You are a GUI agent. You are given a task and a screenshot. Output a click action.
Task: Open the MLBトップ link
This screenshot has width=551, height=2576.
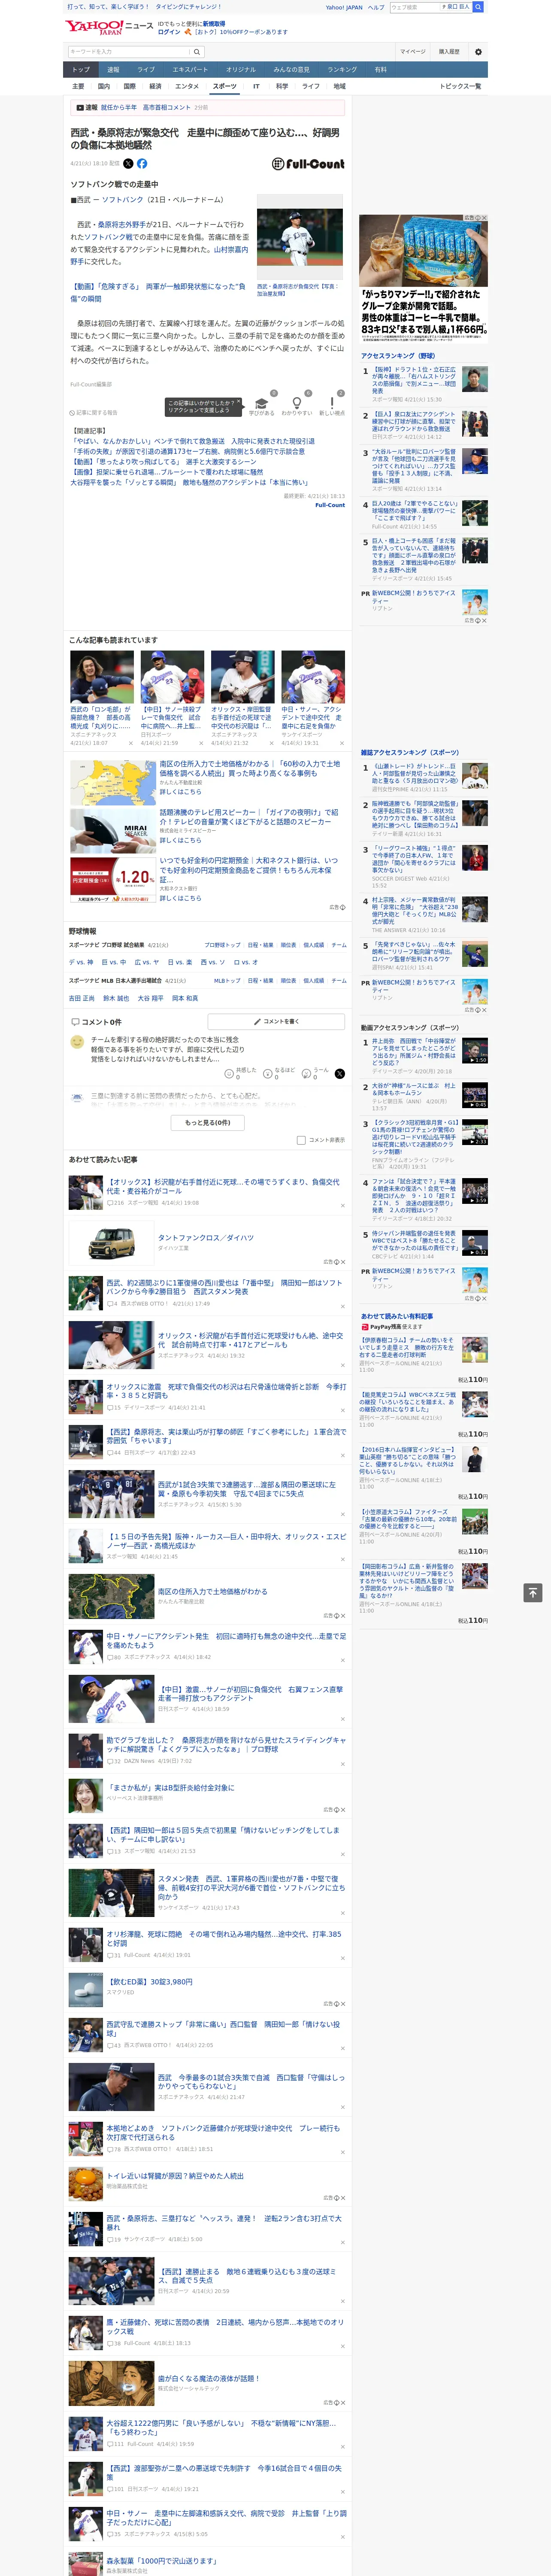coord(227,981)
